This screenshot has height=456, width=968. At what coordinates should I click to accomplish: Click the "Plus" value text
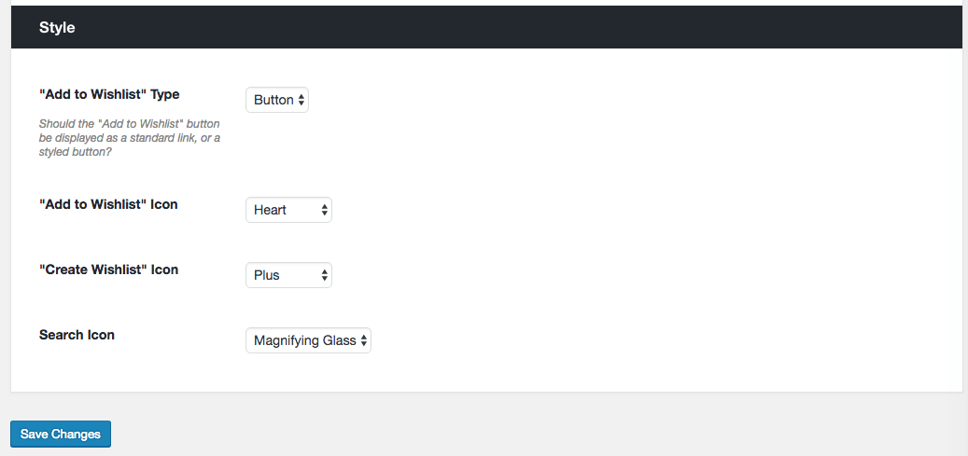coord(266,275)
